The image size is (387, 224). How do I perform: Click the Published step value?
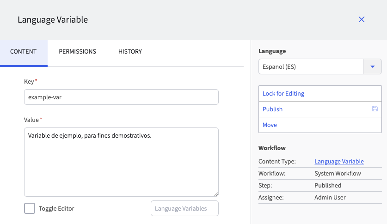[328, 185]
